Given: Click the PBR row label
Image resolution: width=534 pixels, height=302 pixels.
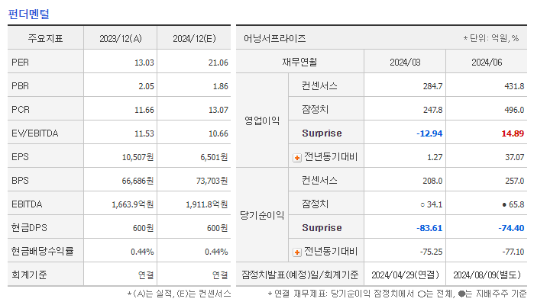Looking at the screenshot, I should [20, 86].
